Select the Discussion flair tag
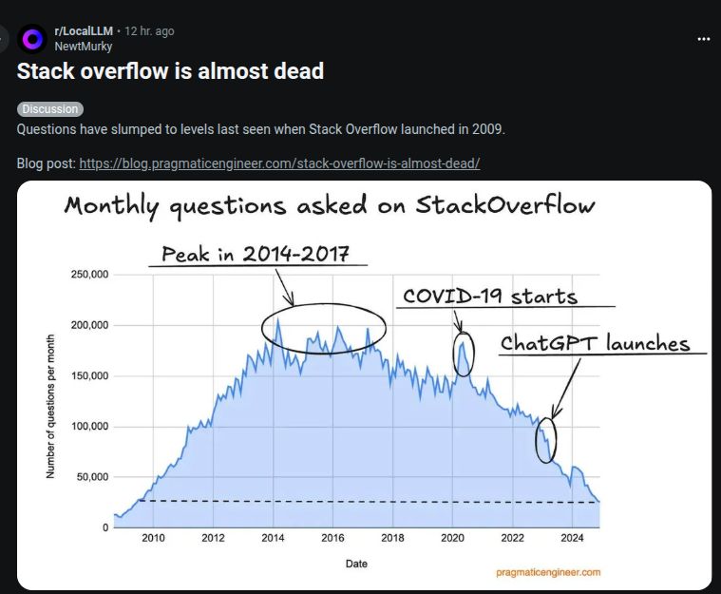The height and width of the screenshot is (594, 721). coord(50,109)
